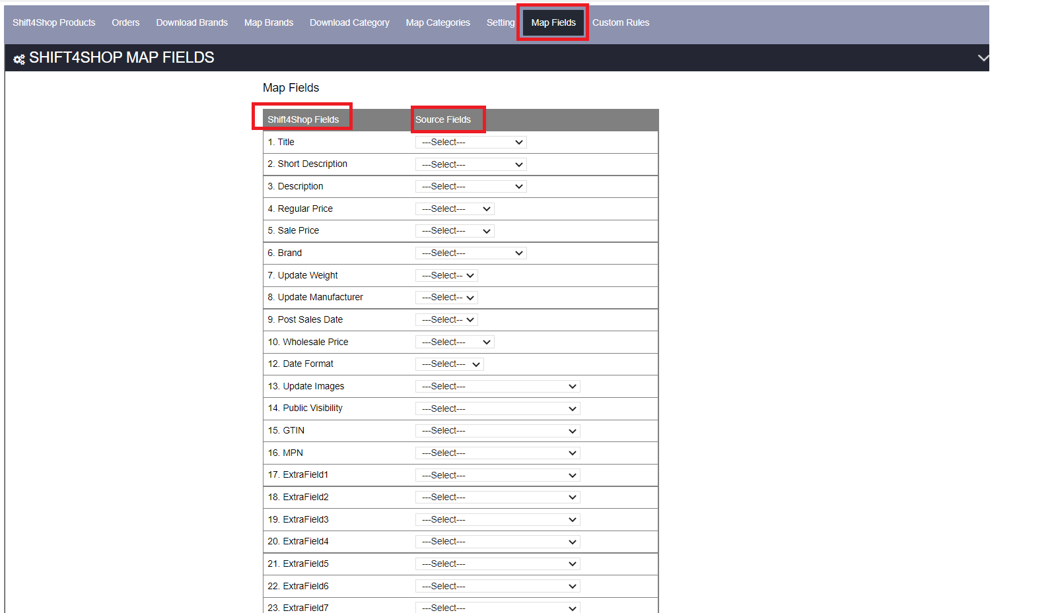Open the Shift4Shop Products tab
1054x613 pixels.
coord(53,22)
